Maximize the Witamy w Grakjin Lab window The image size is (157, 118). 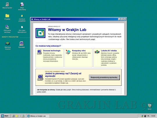click(x=122, y=19)
